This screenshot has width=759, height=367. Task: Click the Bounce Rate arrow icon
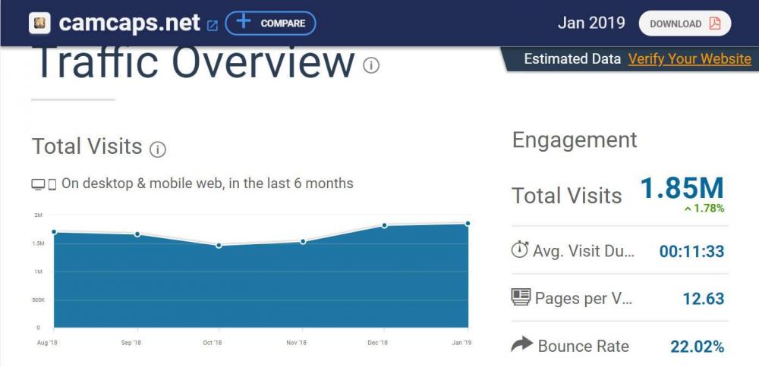(521, 345)
